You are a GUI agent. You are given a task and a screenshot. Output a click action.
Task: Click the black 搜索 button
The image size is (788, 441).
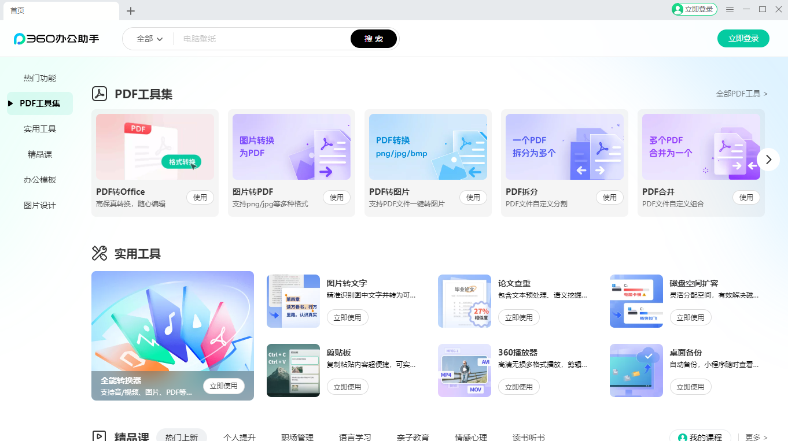point(374,39)
